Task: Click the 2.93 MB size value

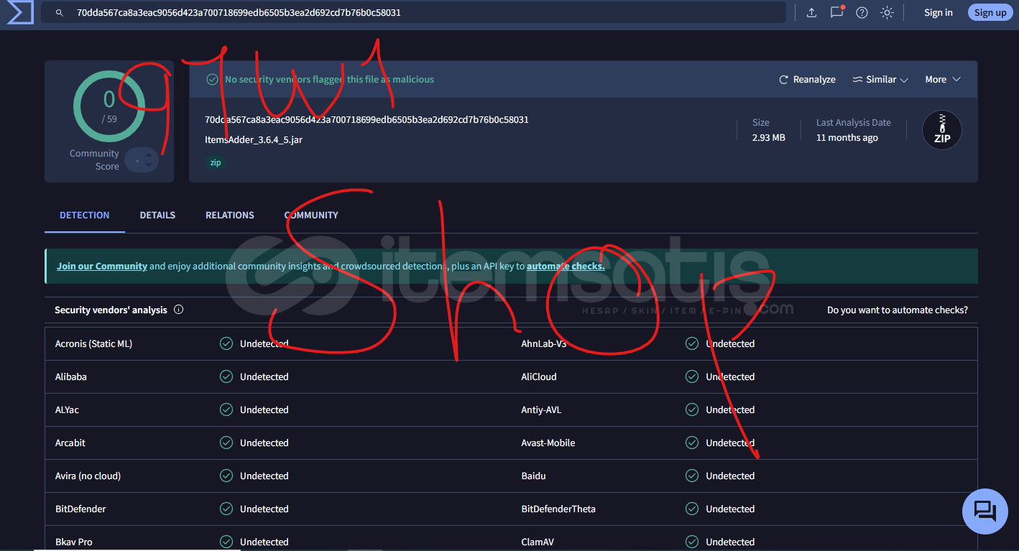Action: [x=768, y=137]
